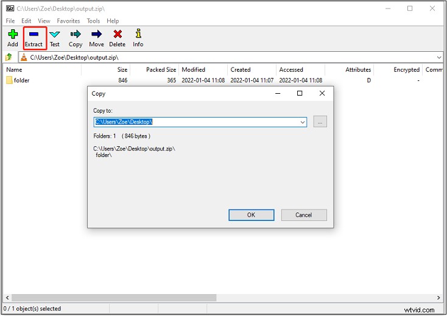447x316 pixels.
Task: Sort by Created column header
Action: pyautogui.click(x=252, y=69)
